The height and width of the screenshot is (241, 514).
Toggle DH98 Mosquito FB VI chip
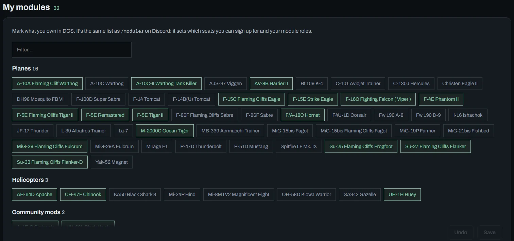(40, 99)
